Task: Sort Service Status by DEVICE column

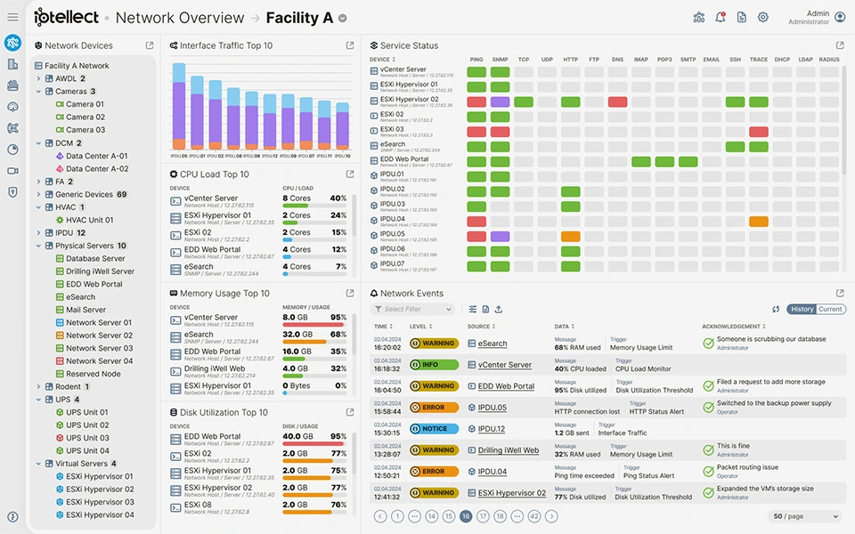Action: pyautogui.click(x=382, y=60)
